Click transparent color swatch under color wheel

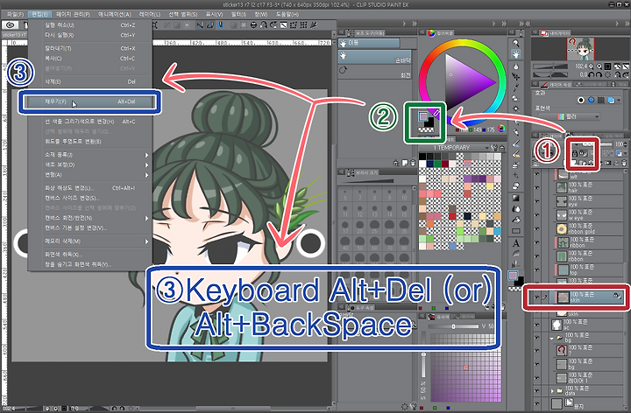[x=426, y=130]
